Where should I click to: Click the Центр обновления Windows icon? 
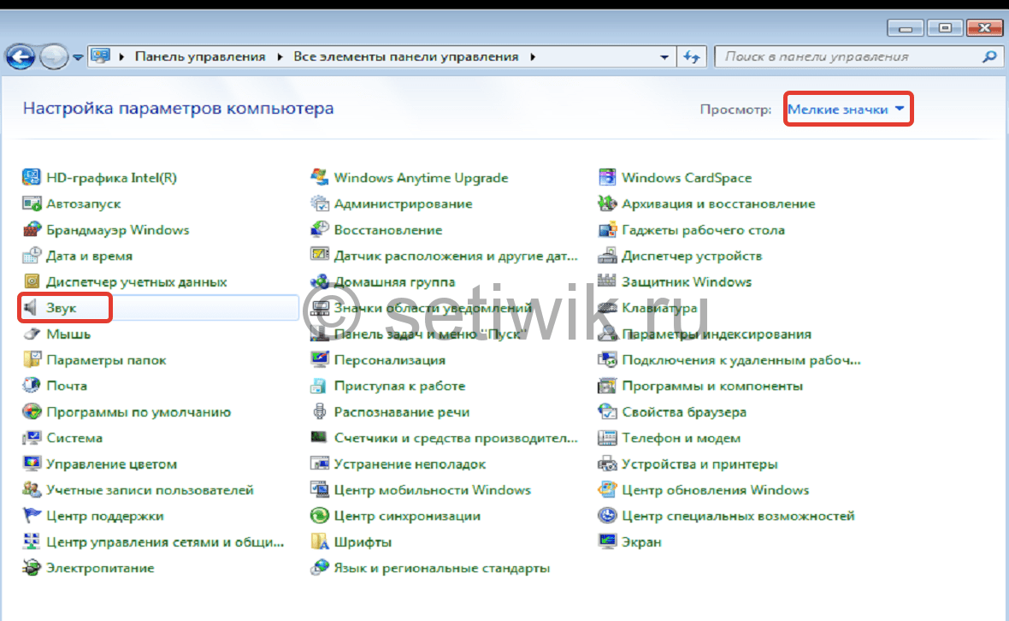point(607,490)
